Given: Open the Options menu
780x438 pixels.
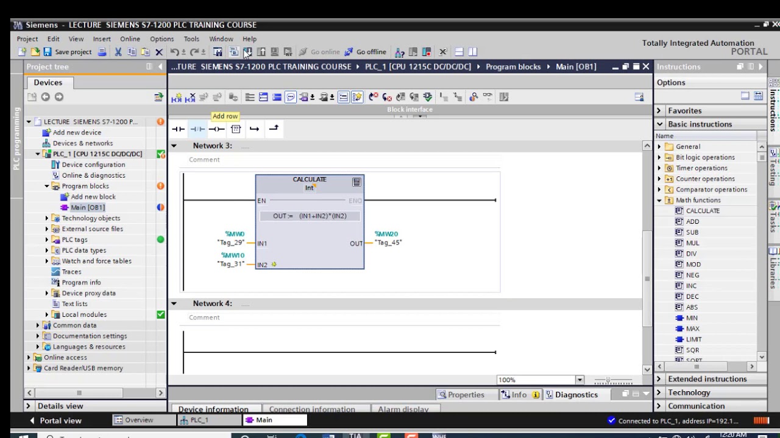Looking at the screenshot, I should [x=161, y=39].
